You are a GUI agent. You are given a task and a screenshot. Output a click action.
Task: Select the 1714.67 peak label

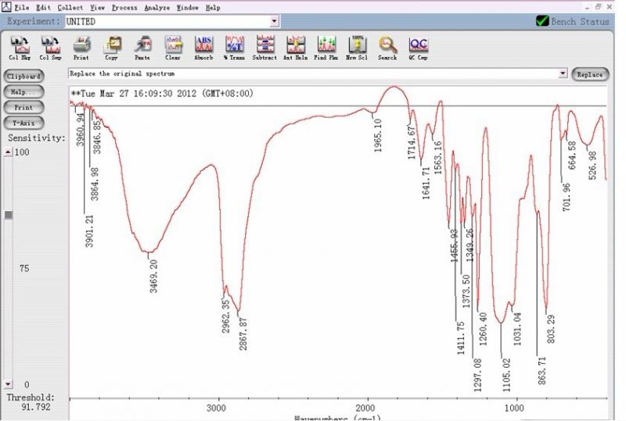point(412,142)
